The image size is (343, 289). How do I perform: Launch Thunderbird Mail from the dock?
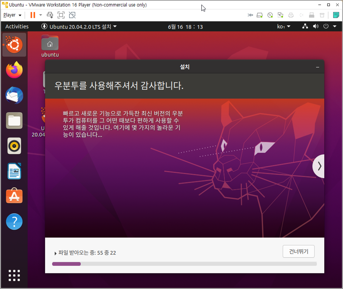14,95
